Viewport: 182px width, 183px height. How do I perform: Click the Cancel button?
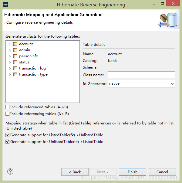pos(162,172)
